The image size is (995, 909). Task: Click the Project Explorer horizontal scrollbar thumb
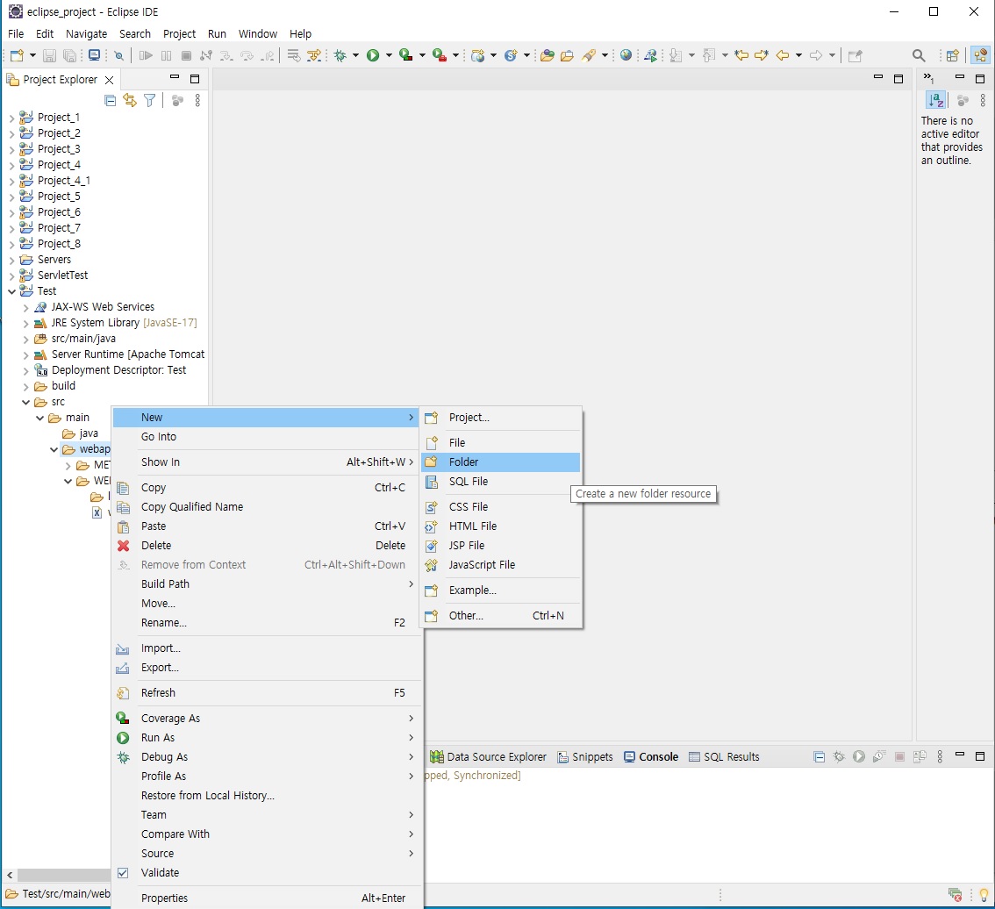coord(63,876)
